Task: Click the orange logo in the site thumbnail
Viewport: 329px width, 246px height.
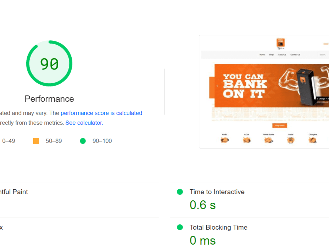Action: coord(281,43)
